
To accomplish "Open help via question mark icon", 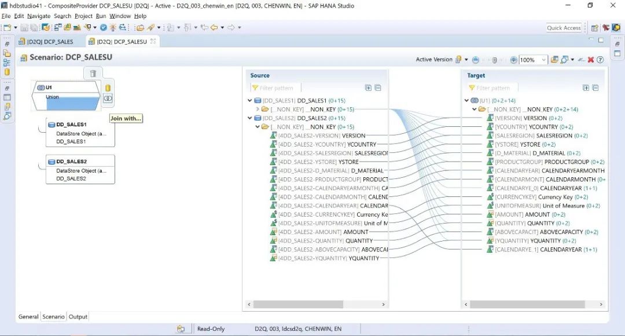I will pos(600,60).
